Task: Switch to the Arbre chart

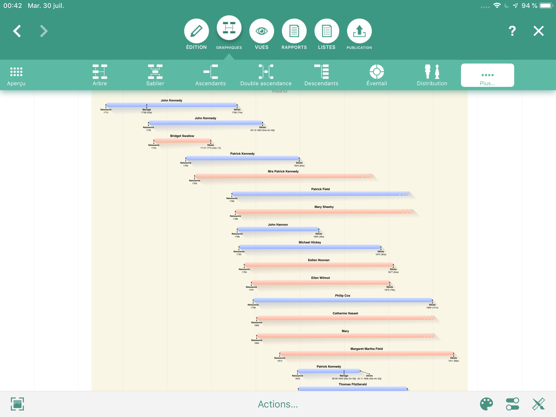Action: [100, 75]
